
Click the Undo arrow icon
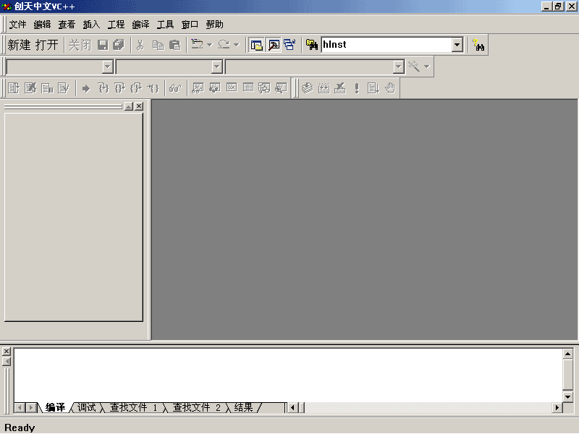197,45
